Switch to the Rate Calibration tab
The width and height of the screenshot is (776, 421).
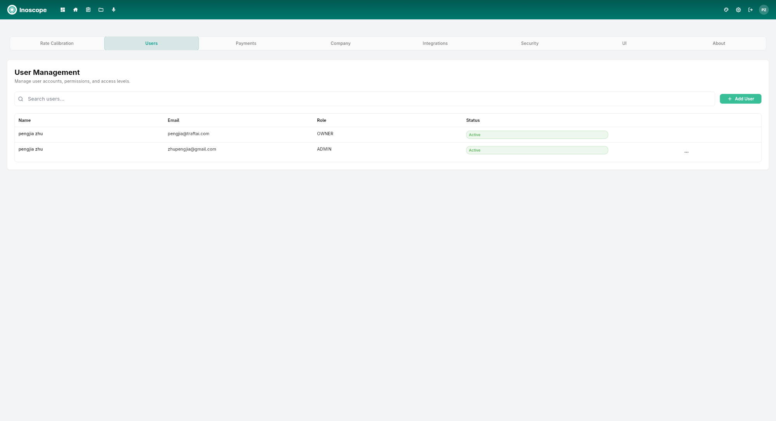coord(57,43)
